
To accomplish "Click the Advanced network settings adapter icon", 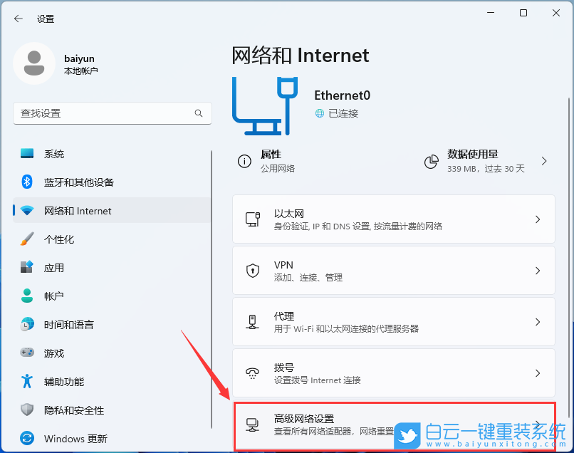I will 253,424.
